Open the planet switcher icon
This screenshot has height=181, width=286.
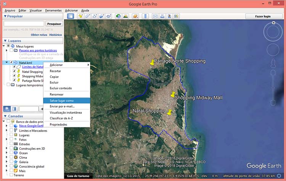pos(135,16)
